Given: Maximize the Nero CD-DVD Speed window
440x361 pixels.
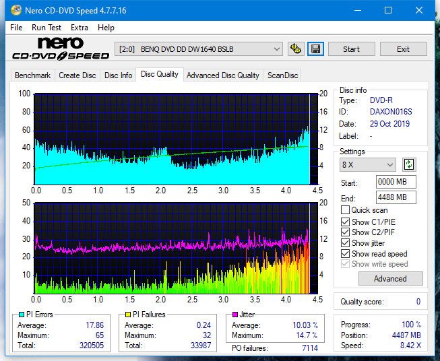Looking at the screenshot, I should coord(388,10).
